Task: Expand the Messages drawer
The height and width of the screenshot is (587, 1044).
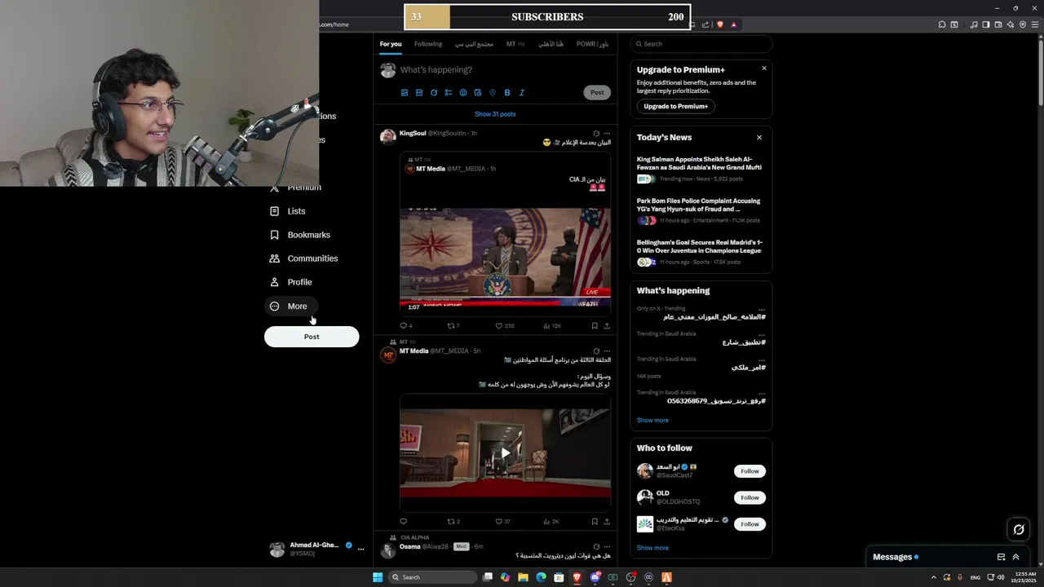Action: (x=1015, y=557)
